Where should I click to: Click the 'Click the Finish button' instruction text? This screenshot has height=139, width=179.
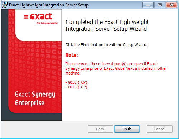pos(106,45)
